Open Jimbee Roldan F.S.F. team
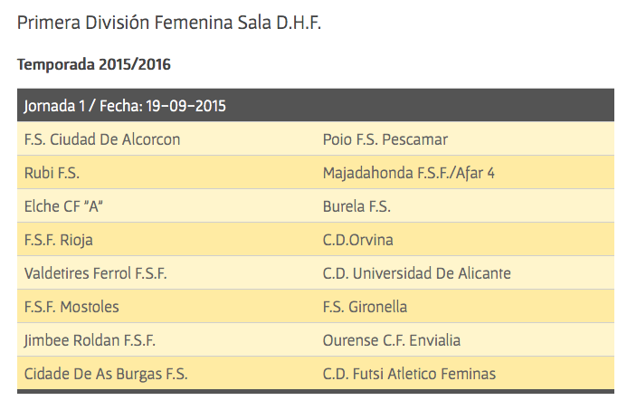Viewport: 627px width, 410px height. (90, 340)
